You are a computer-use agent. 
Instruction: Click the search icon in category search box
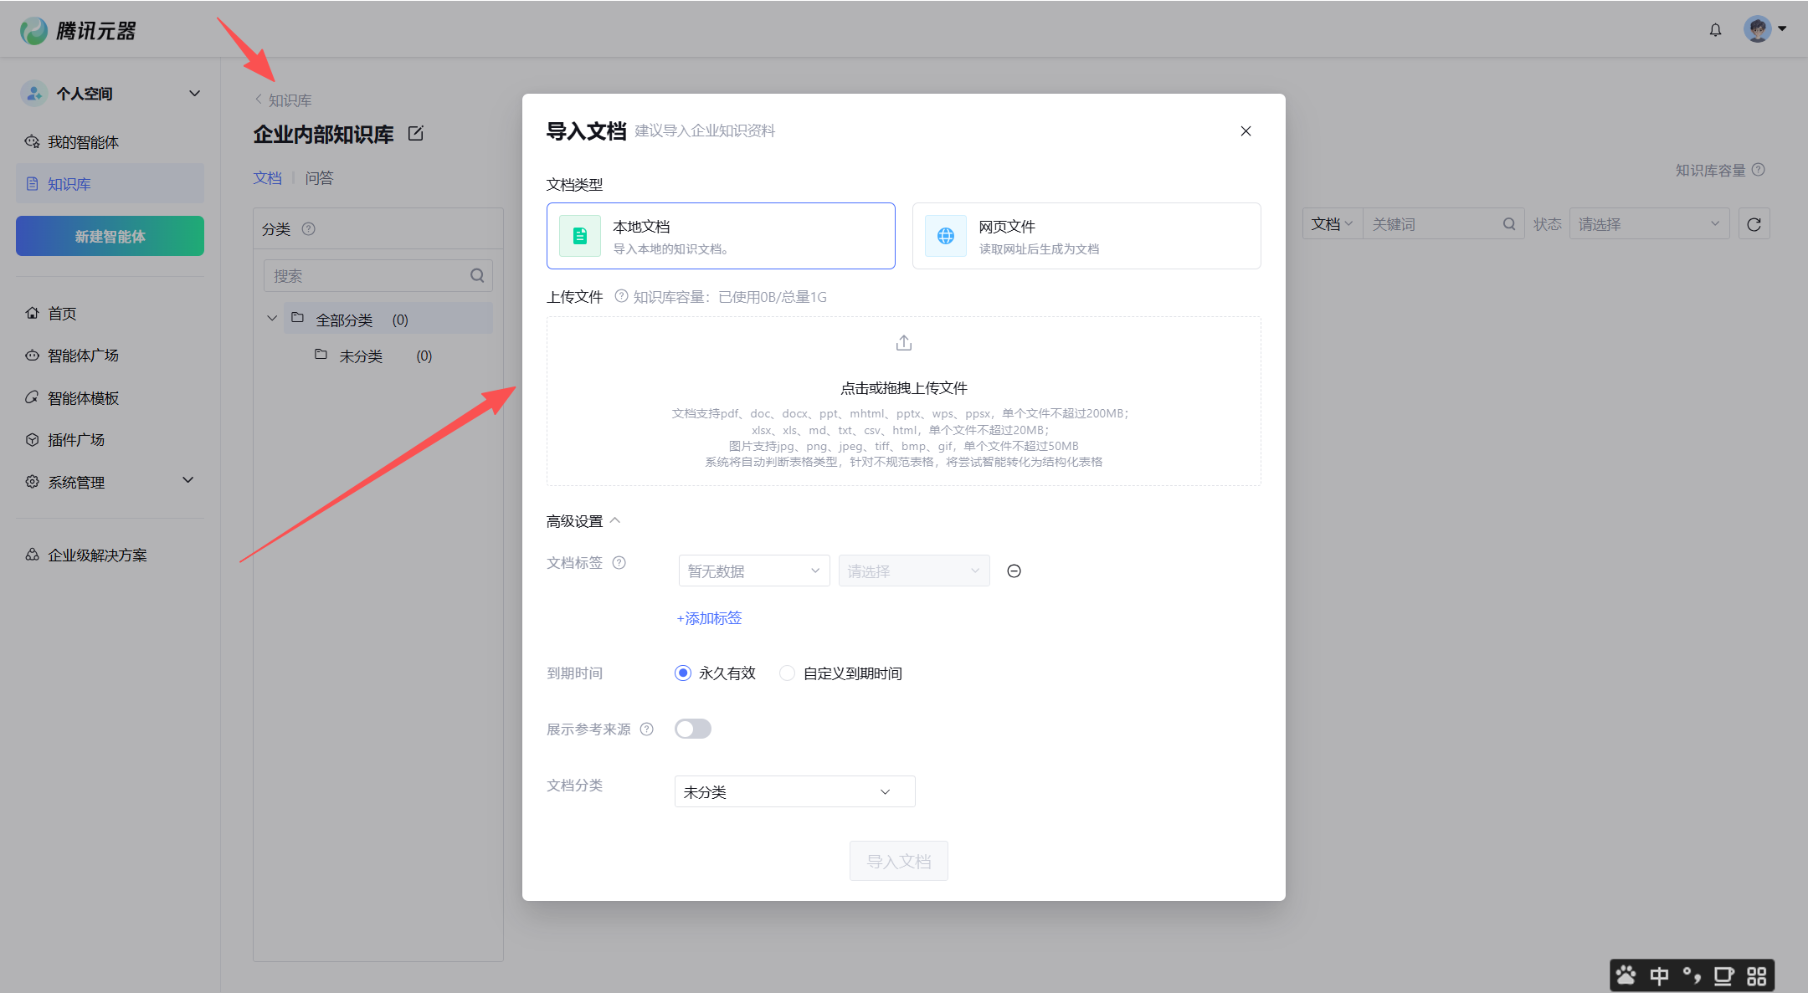coord(477,276)
